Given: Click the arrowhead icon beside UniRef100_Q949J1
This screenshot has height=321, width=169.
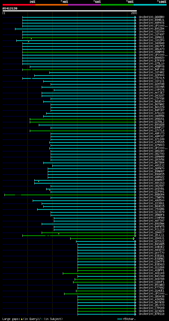Looking at the screenshot, I should click(x=134, y=238).
